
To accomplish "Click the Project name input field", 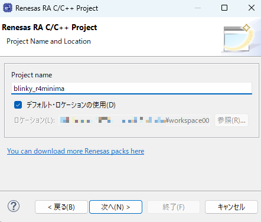I will click(132, 89).
